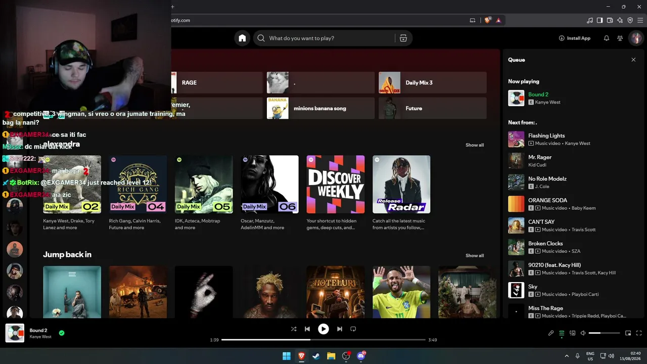Toggle shuffle playback
The width and height of the screenshot is (647, 364).
294,329
